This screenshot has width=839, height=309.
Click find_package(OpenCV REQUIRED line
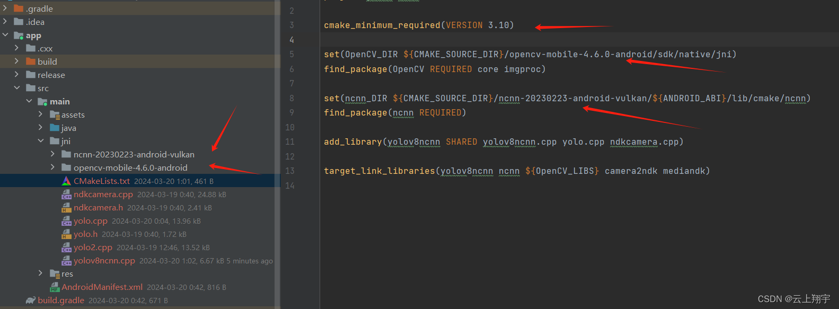coord(435,69)
